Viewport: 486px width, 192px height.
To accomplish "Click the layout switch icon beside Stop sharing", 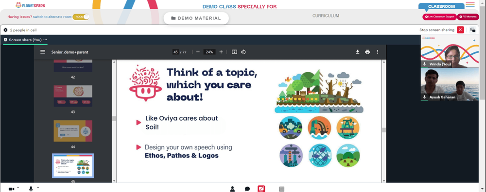I will click(x=473, y=30).
